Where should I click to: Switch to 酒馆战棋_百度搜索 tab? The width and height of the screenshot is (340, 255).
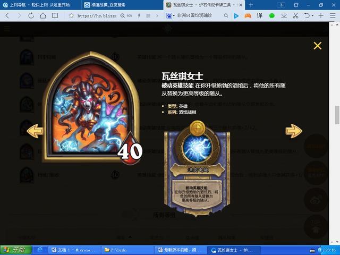click(123, 5)
